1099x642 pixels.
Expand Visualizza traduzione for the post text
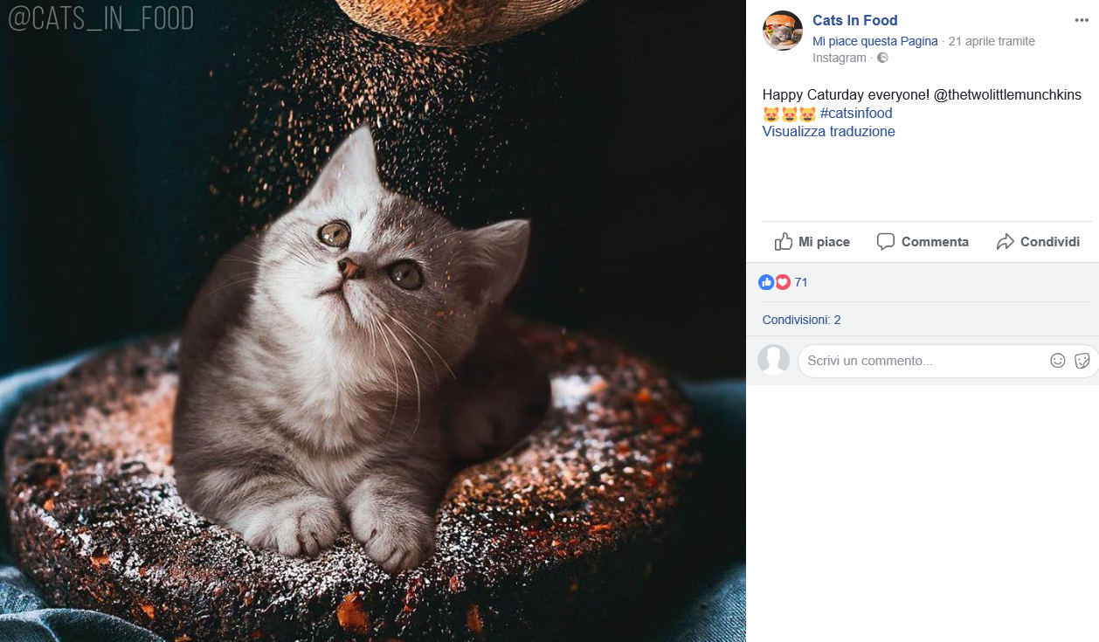pos(828,131)
